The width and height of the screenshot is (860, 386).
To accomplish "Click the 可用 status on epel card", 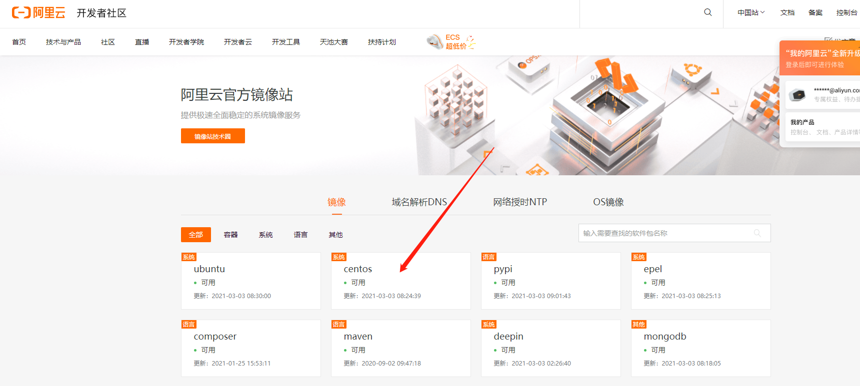I will [x=658, y=283].
